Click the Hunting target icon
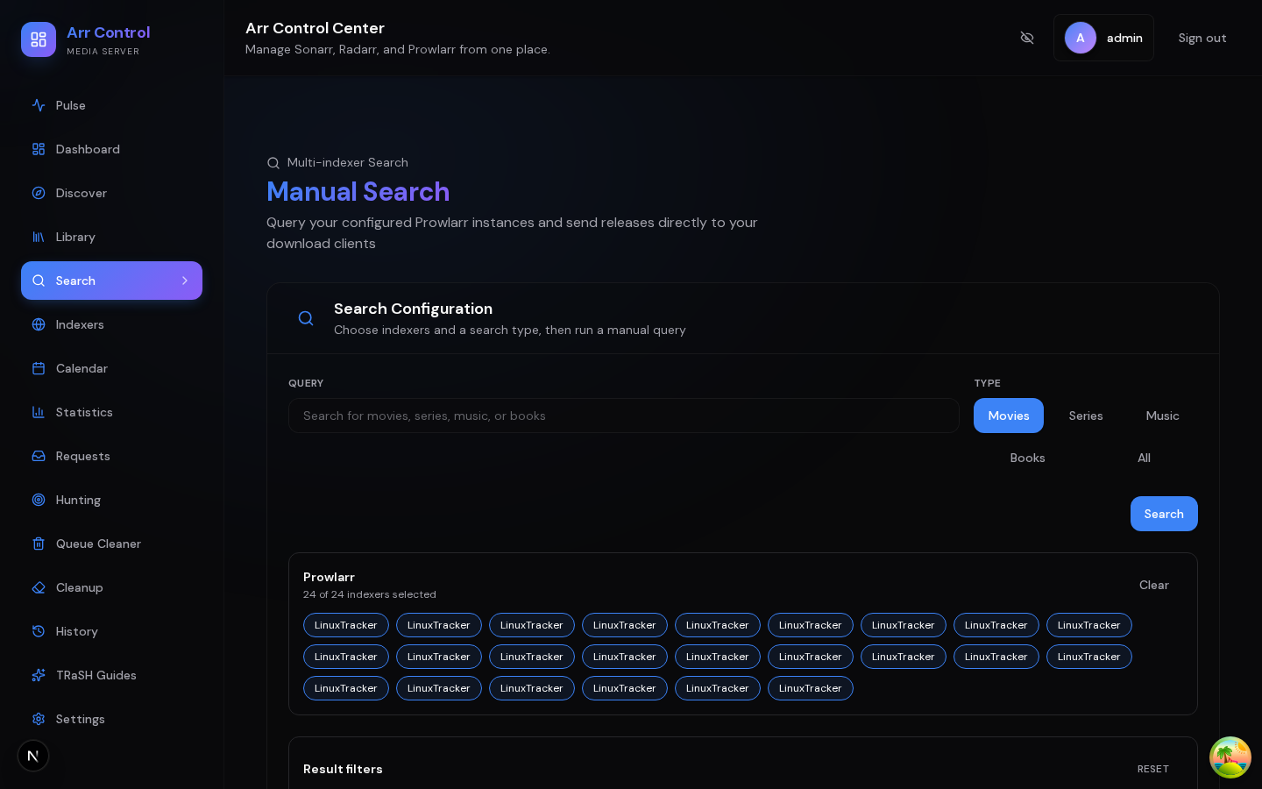 (x=39, y=500)
